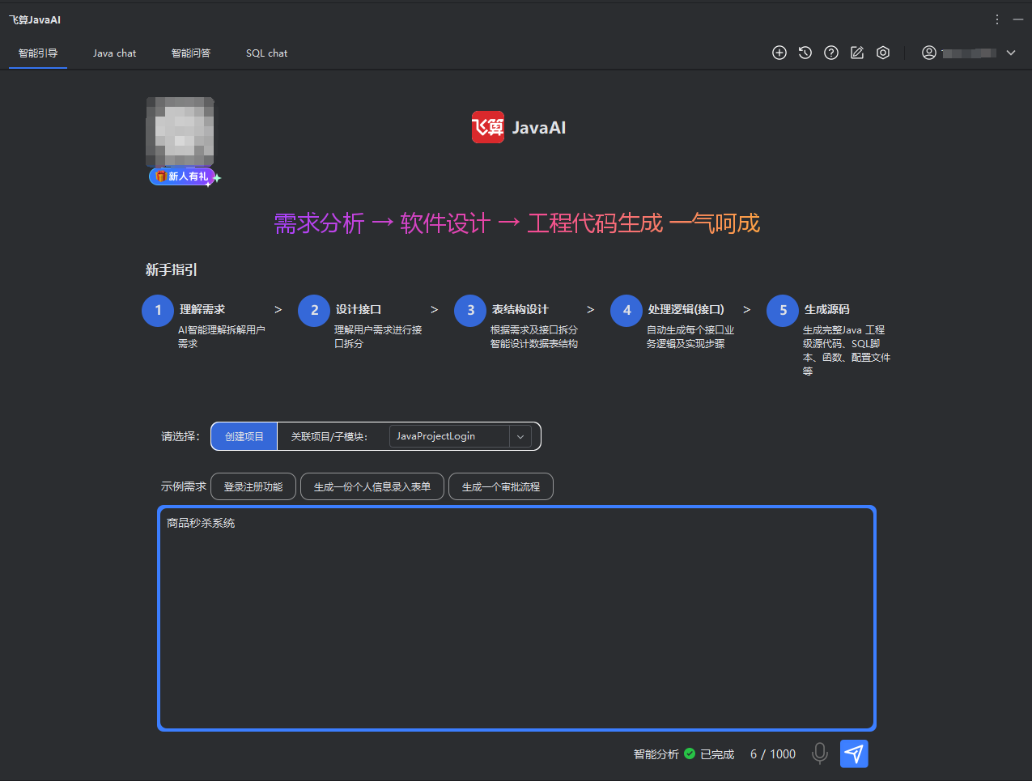Click the 表结构设计 step title
1032x781 pixels.
(520, 309)
